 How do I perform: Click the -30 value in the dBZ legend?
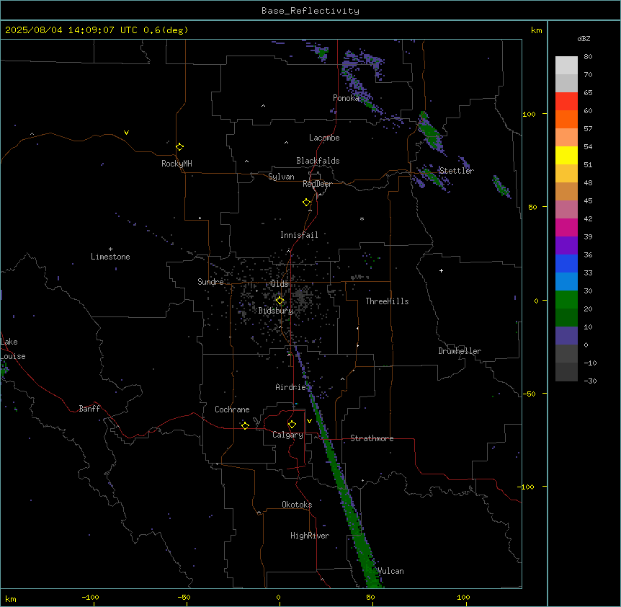tap(590, 381)
